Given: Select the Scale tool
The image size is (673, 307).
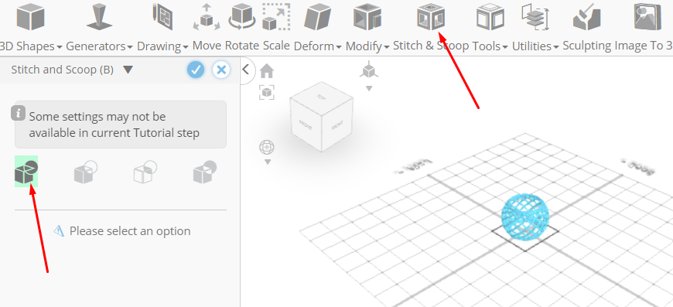Looking at the screenshot, I should pyautogui.click(x=276, y=26).
